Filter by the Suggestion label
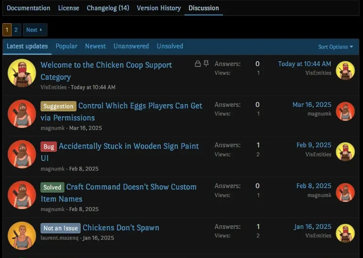This screenshot has height=258, width=363. (58, 106)
